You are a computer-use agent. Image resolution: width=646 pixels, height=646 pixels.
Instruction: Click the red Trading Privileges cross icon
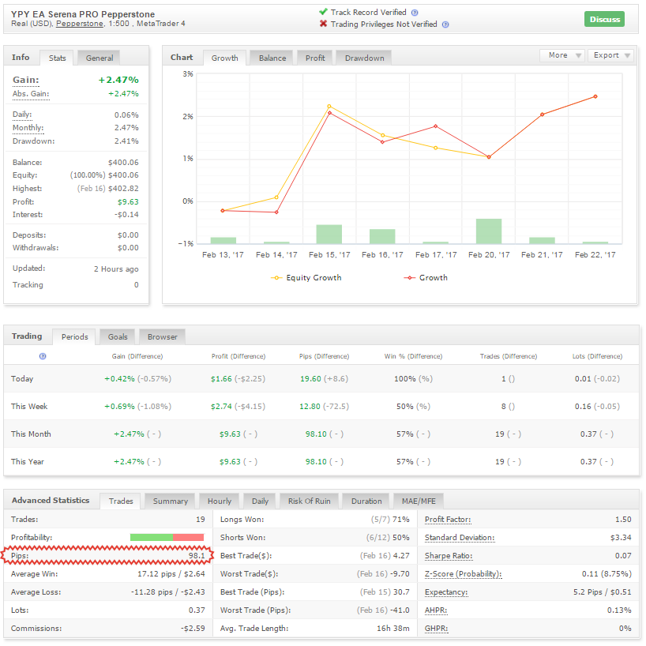tap(324, 24)
